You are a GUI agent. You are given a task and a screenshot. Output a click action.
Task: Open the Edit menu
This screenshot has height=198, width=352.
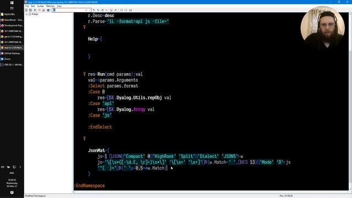coord(33,6)
